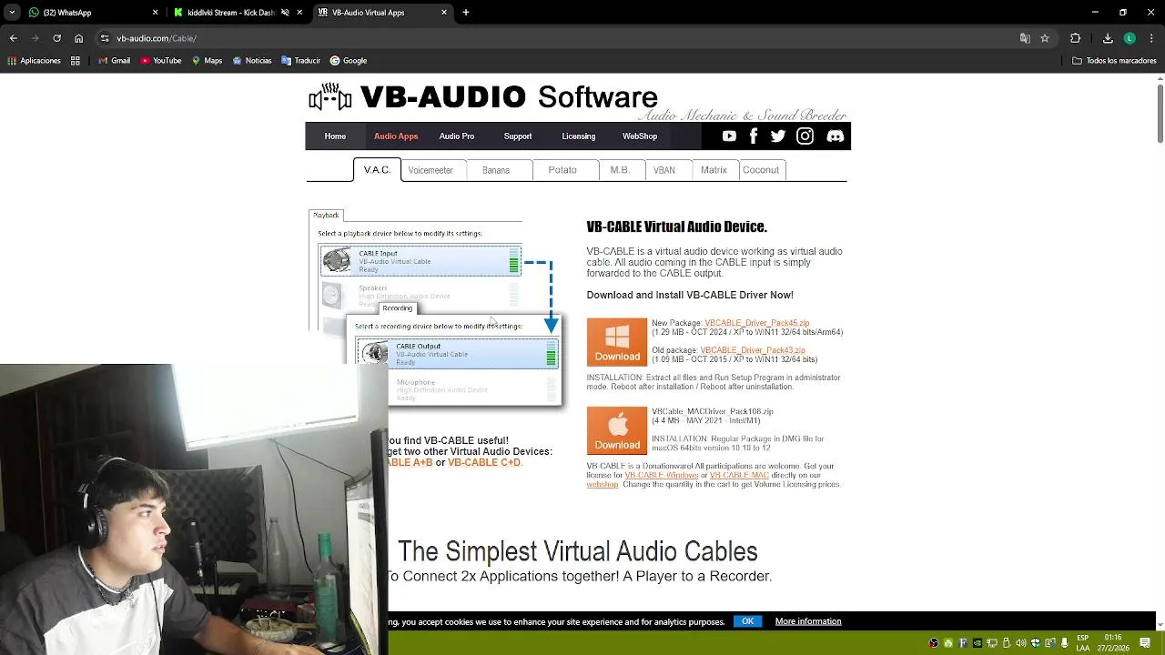The image size is (1165, 655).
Task: Click the VB-Audio logo in header
Action: tap(482, 97)
